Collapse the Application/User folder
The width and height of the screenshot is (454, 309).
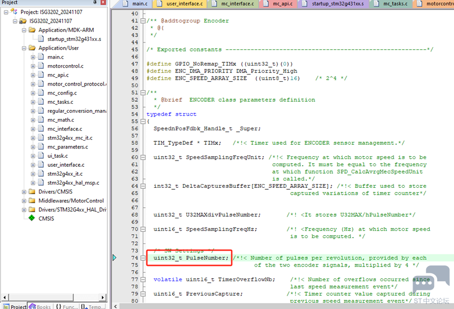click(24, 48)
